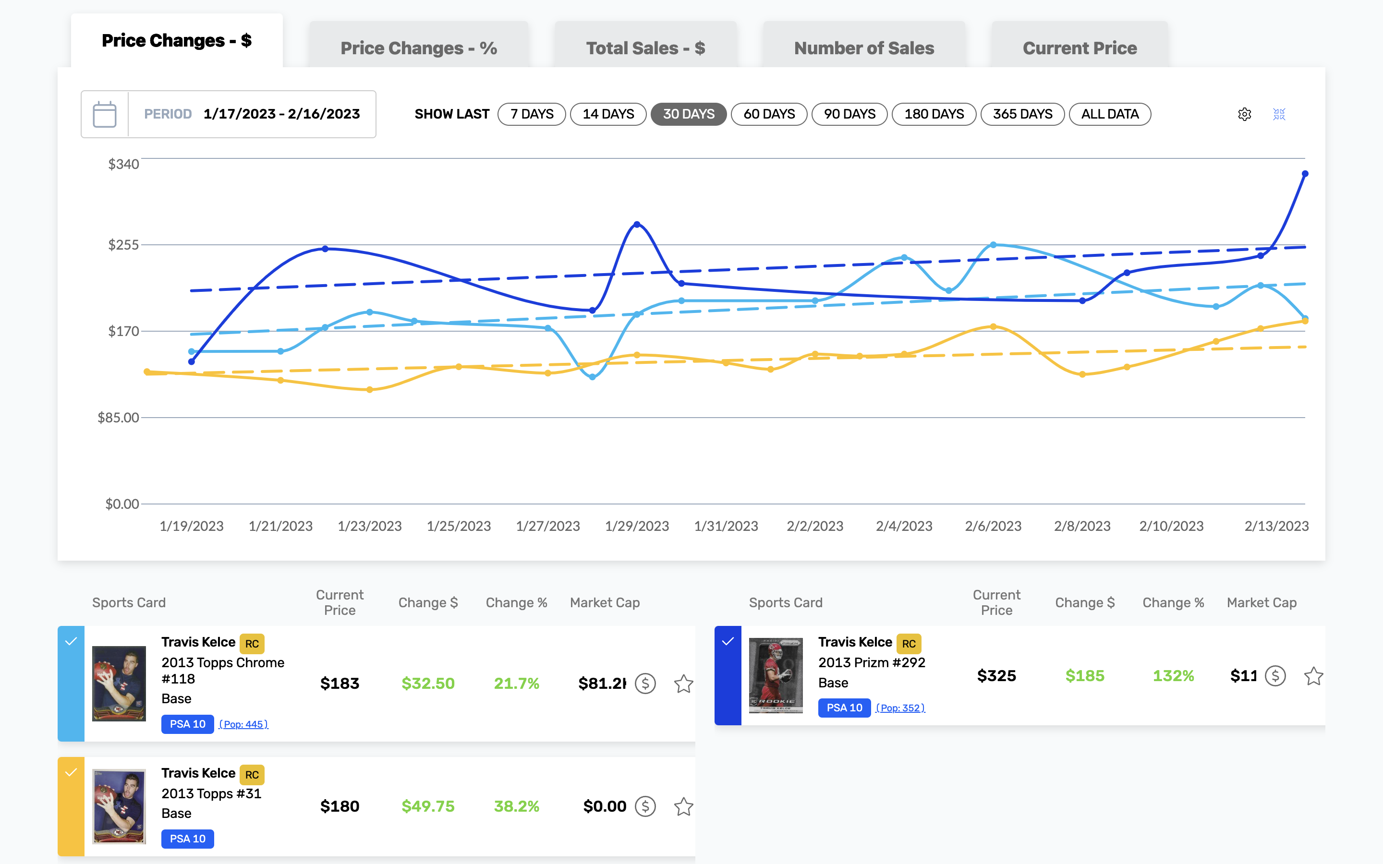Show last 60 DAYS of data
Image resolution: width=1383 pixels, height=864 pixels.
point(769,114)
